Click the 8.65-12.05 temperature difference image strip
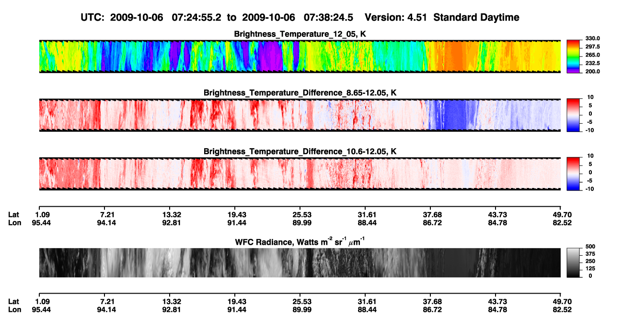 click(x=300, y=115)
